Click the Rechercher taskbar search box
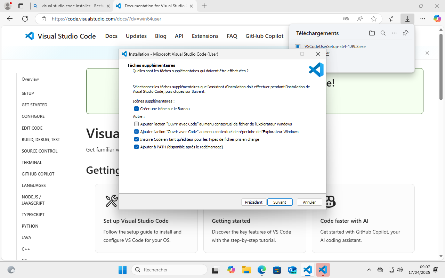Screen dimensions: 445x278 [169, 270]
